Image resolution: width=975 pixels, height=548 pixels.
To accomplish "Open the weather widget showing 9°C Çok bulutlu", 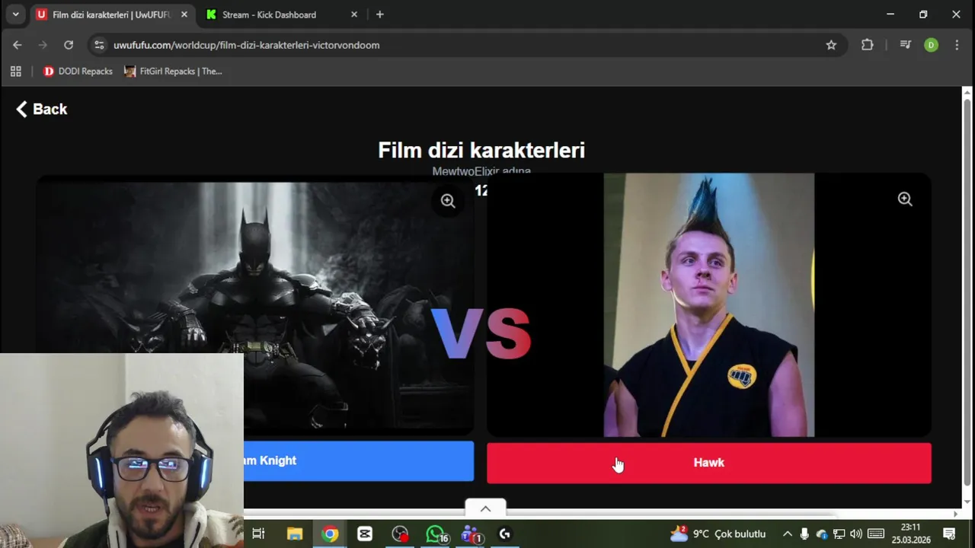I will 718,534.
